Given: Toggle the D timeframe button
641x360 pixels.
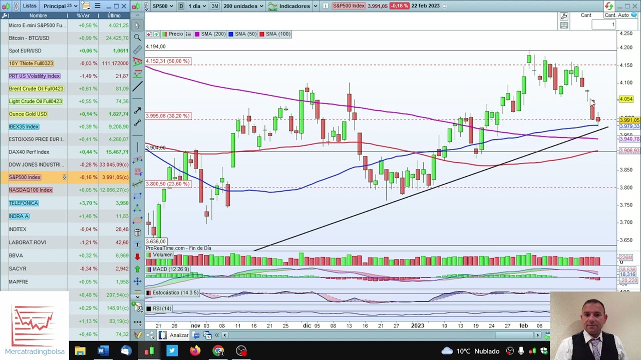Looking at the screenshot, I should 181,6.
